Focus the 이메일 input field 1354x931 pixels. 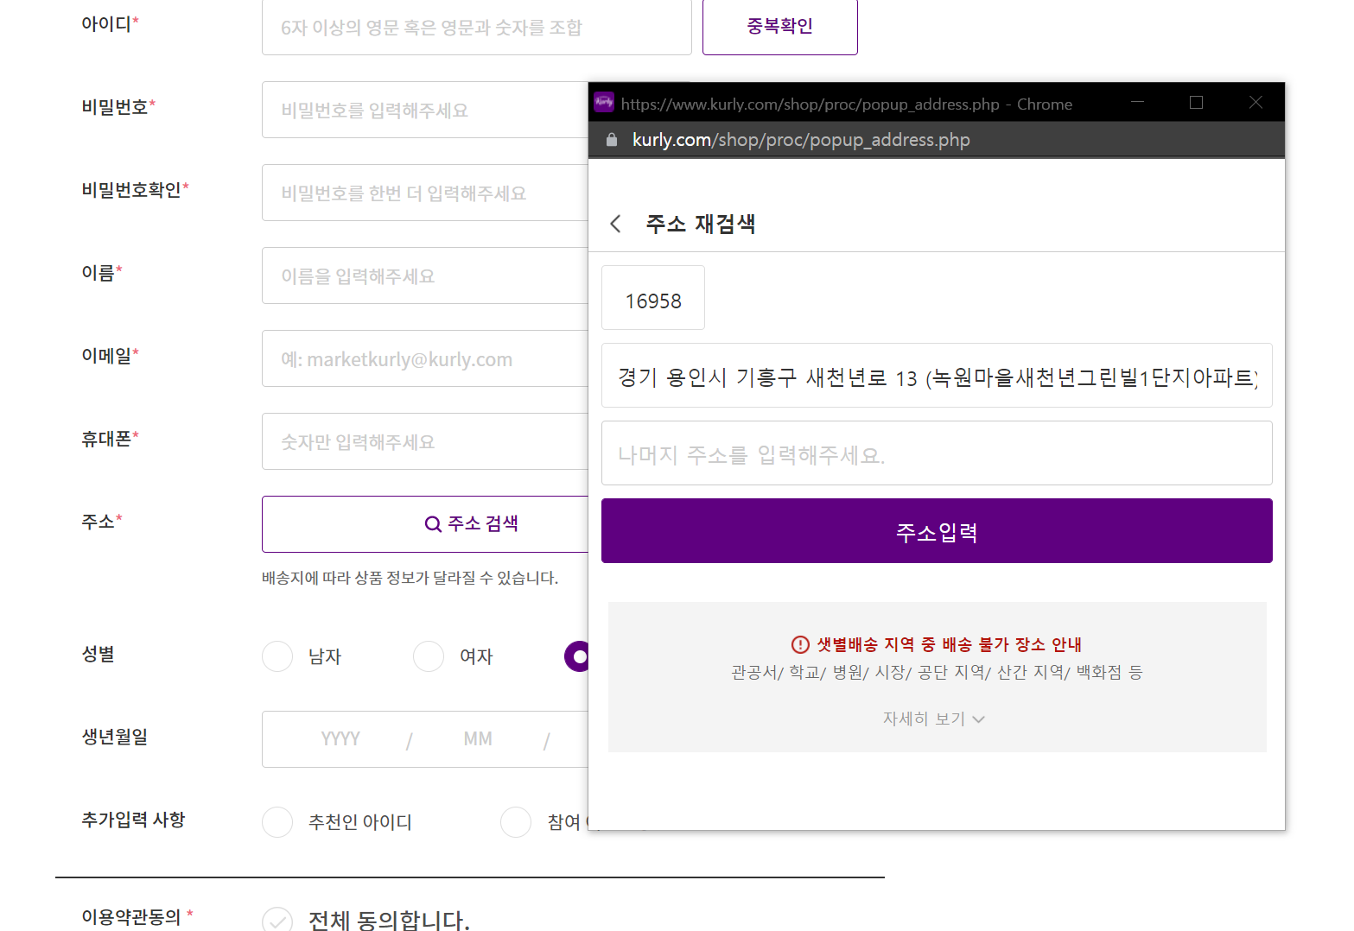pyautogui.click(x=425, y=358)
